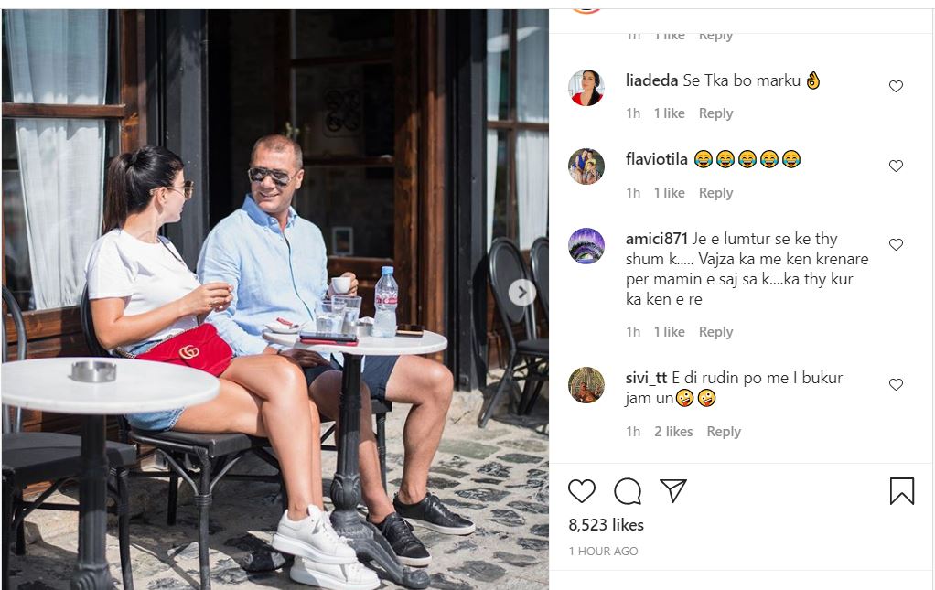Viewport: 935px width, 590px height.
Task: Open sivi_tt's profile avatar
Action: coord(586,385)
